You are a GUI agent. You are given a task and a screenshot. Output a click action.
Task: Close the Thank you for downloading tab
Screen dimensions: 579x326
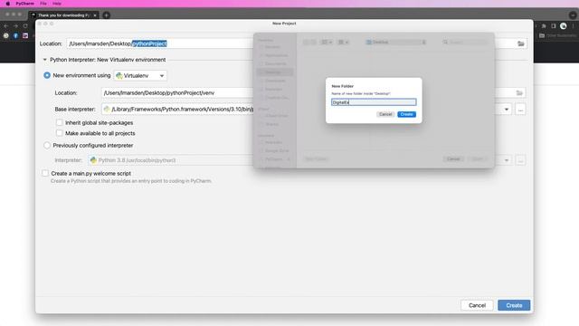[95, 15]
